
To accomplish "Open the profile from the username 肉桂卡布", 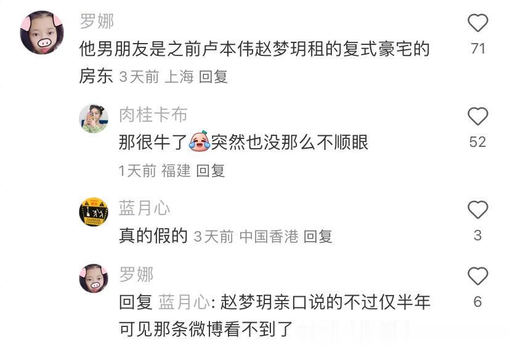I will coord(153,114).
